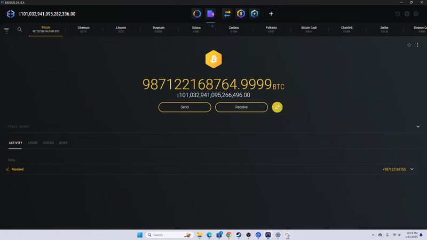The height and width of the screenshot is (240, 427).
Task: Click the taskbar Search box
Action: [x=170, y=235]
